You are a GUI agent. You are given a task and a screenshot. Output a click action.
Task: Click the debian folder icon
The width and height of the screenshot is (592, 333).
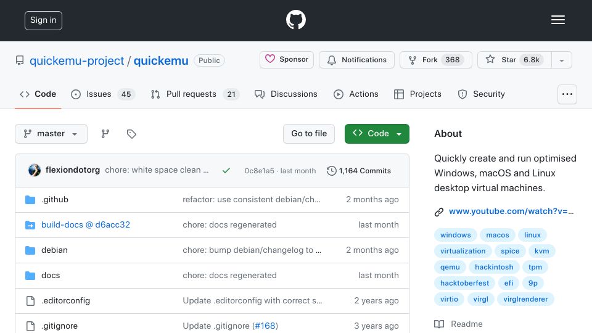point(30,250)
